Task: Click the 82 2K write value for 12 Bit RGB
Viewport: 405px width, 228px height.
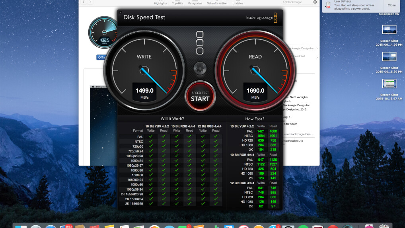Action: click(x=261, y=206)
